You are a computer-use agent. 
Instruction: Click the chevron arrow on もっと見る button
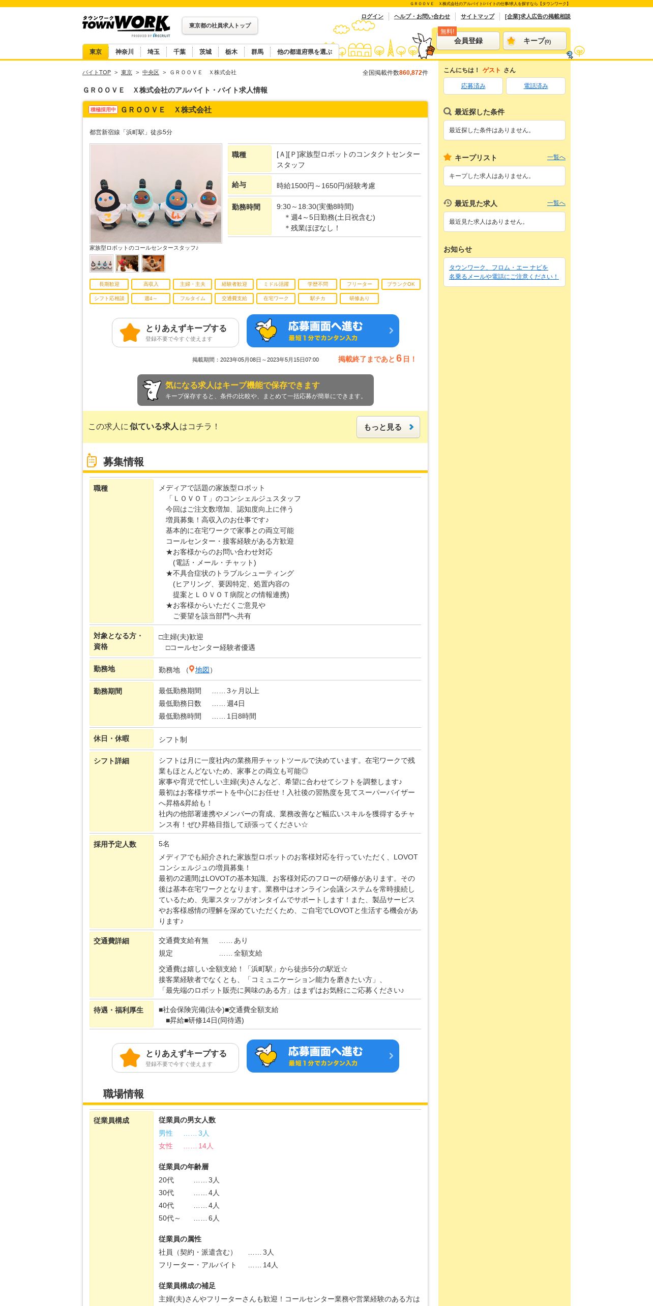coord(411,427)
